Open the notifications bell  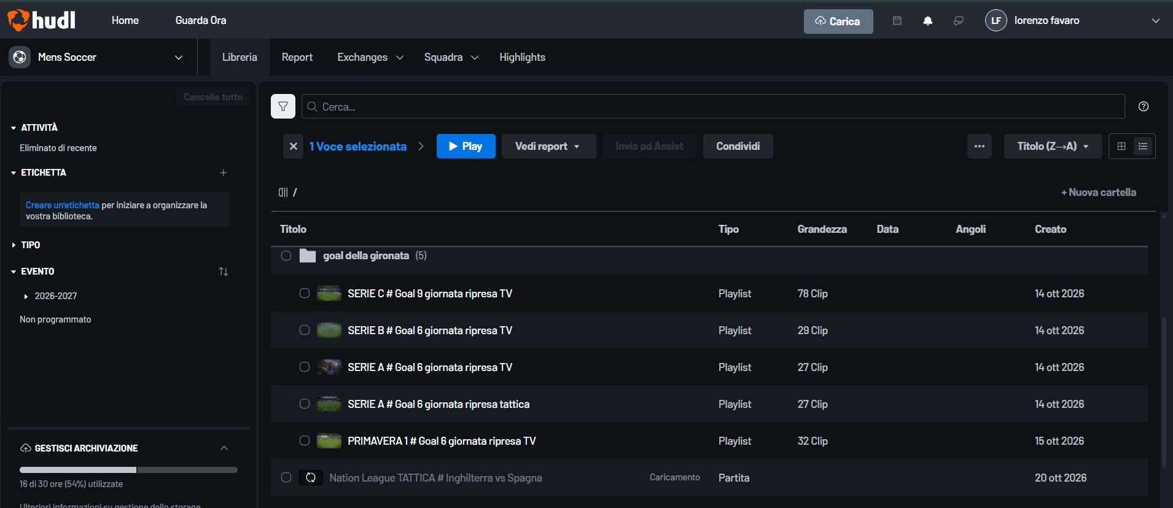click(x=928, y=21)
